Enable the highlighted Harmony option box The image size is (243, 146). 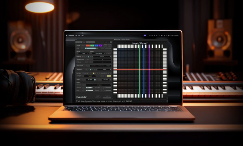tap(88, 57)
